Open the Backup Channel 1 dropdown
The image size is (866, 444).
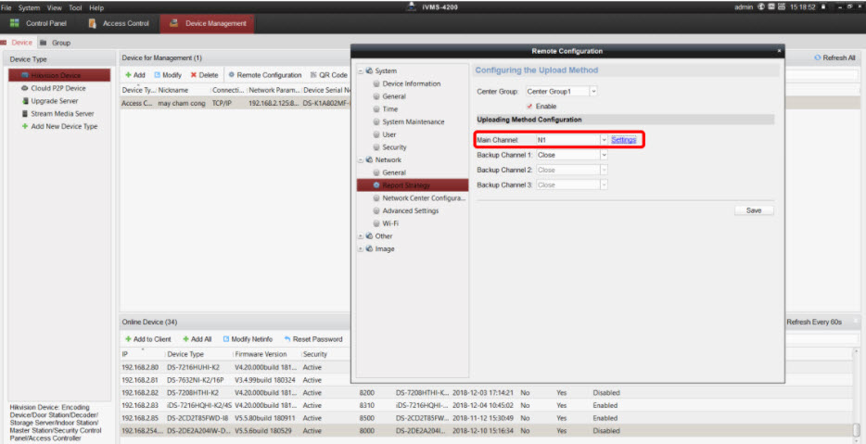click(604, 155)
